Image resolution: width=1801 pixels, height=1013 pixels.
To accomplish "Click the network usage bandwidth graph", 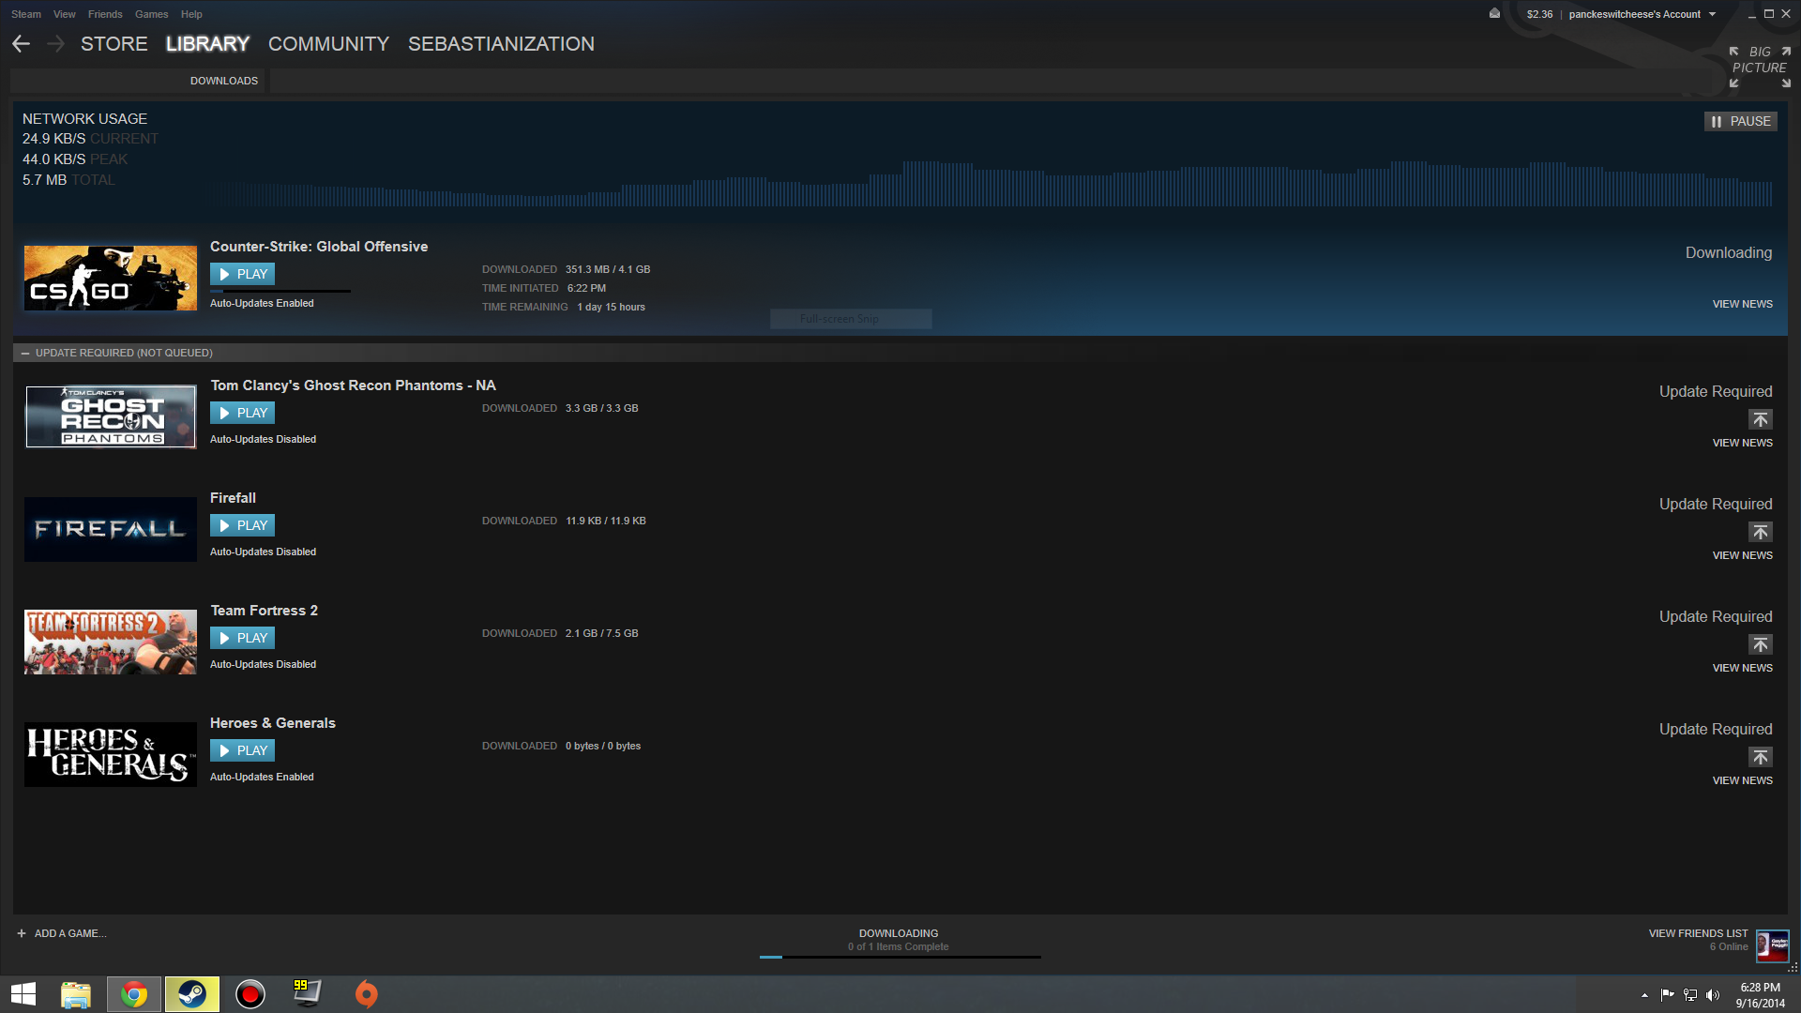I will [x=991, y=183].
